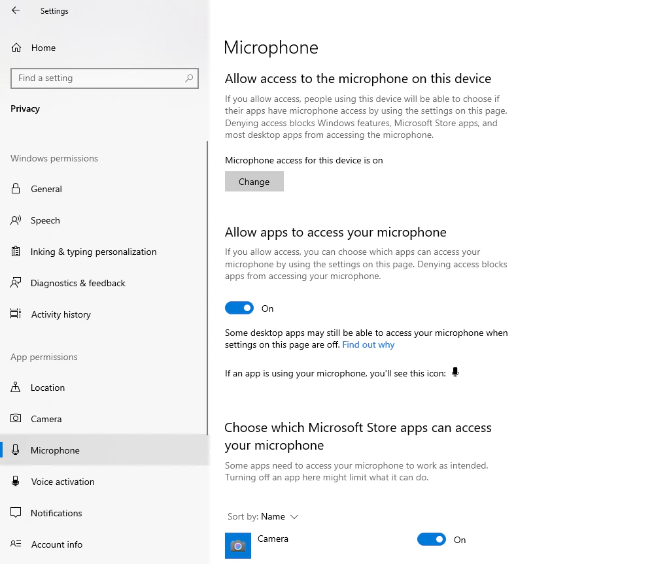Click the General lock icon
Image resolution: width=654 pixels, height=564 pixels.
click(16, 188)
